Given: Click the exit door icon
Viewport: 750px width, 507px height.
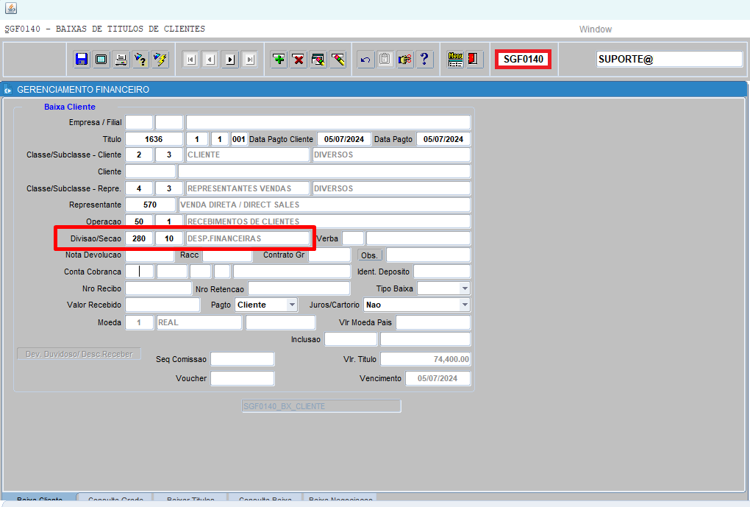Looking at the screenshot, I should pyautogui.click(x=474, y=60).
